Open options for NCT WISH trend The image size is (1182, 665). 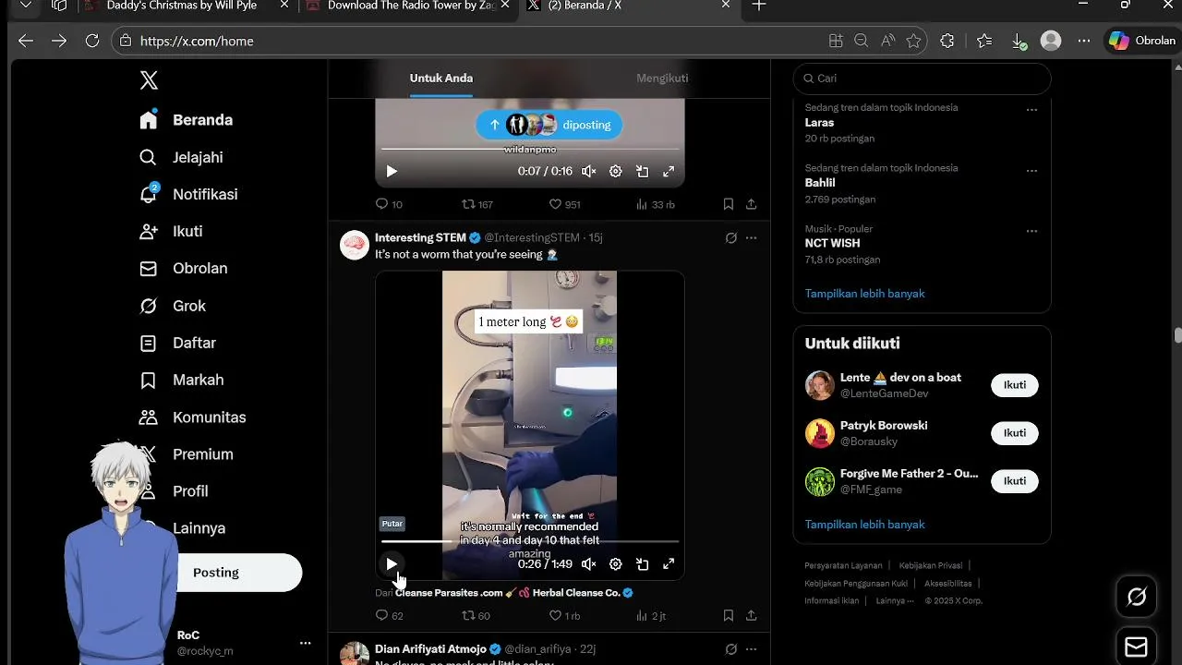(x=1032, y=231)
